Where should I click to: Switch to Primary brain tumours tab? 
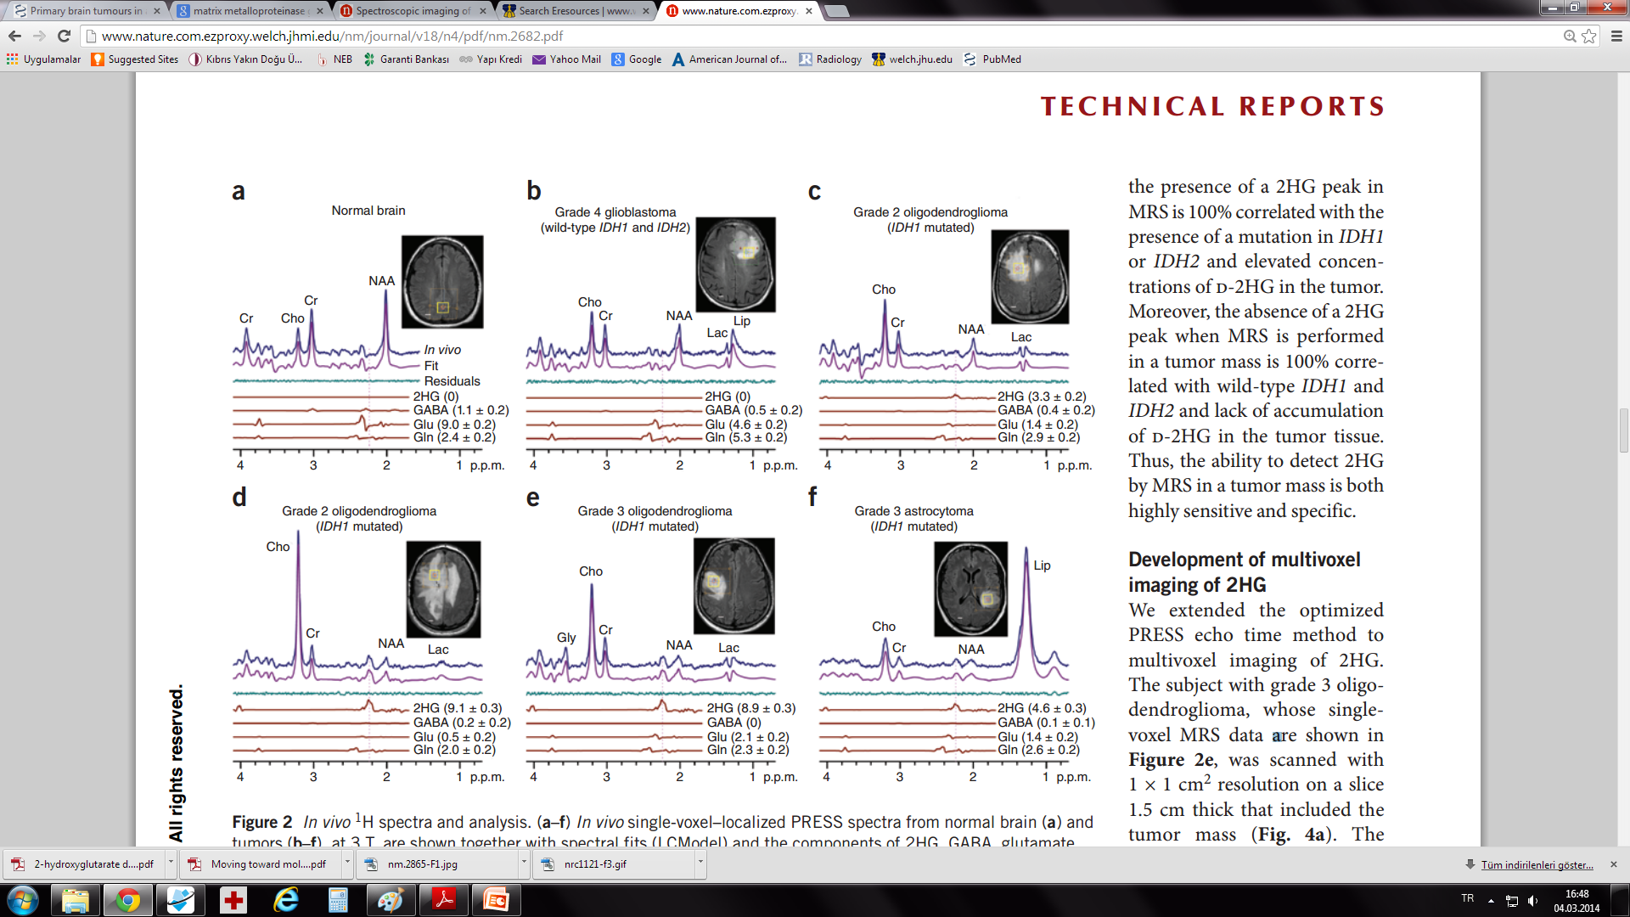(85, 11)
